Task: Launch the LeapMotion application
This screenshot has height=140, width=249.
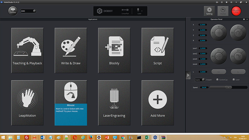Action: point(27,103)
